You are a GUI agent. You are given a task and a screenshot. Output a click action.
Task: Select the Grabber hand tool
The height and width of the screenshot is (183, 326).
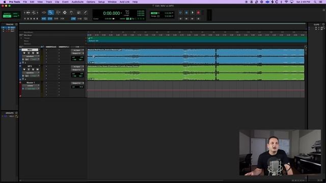(x=71, y=12)
